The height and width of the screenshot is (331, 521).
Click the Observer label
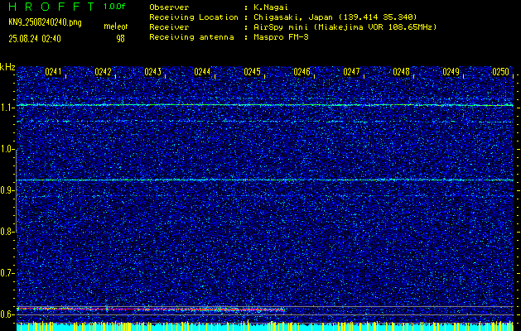(x=169, y=7)
